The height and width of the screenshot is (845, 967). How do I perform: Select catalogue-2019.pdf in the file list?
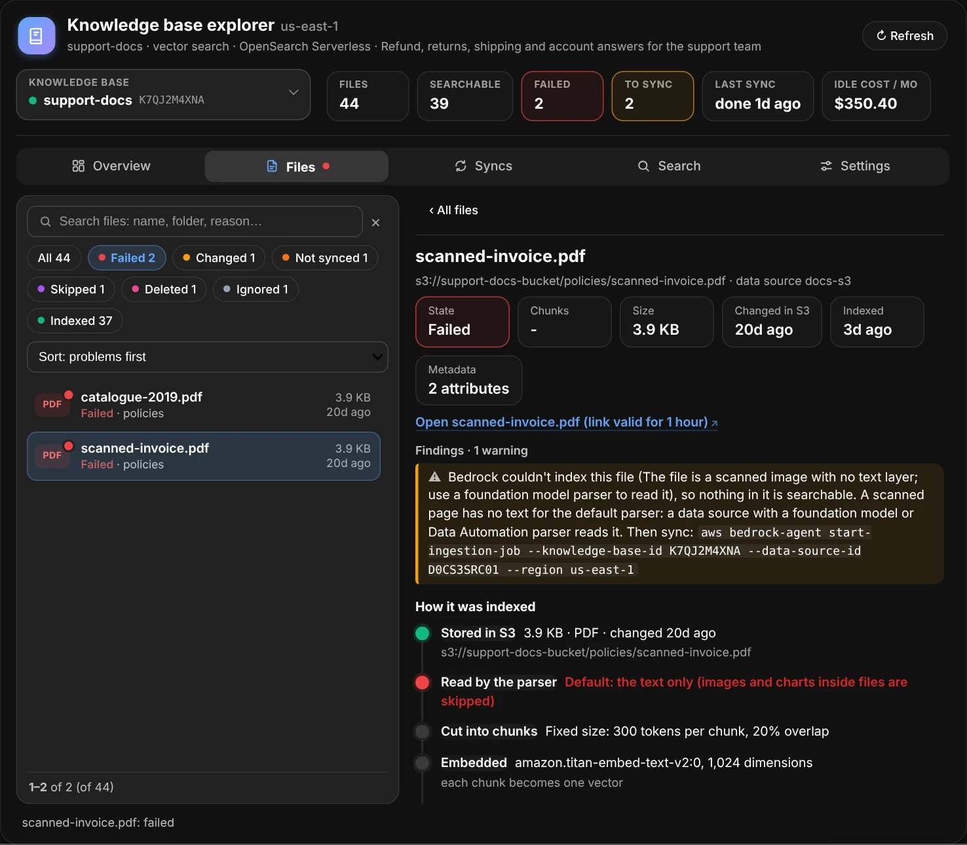(x=204, y=405)
